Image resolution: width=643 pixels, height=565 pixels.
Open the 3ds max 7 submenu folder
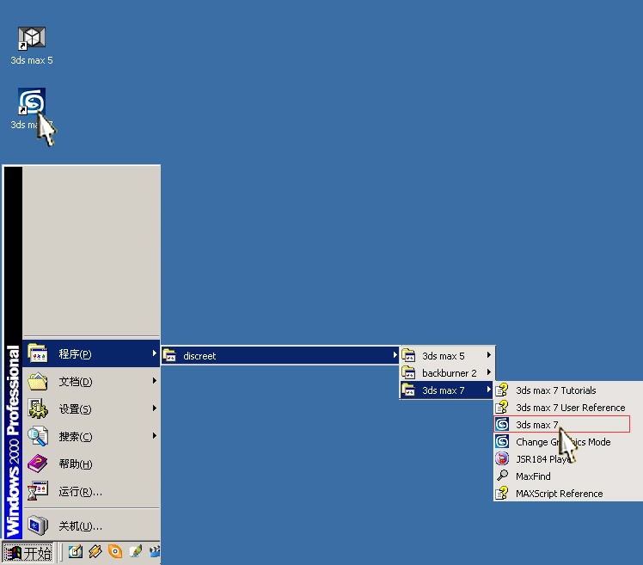tap(446, 390)
